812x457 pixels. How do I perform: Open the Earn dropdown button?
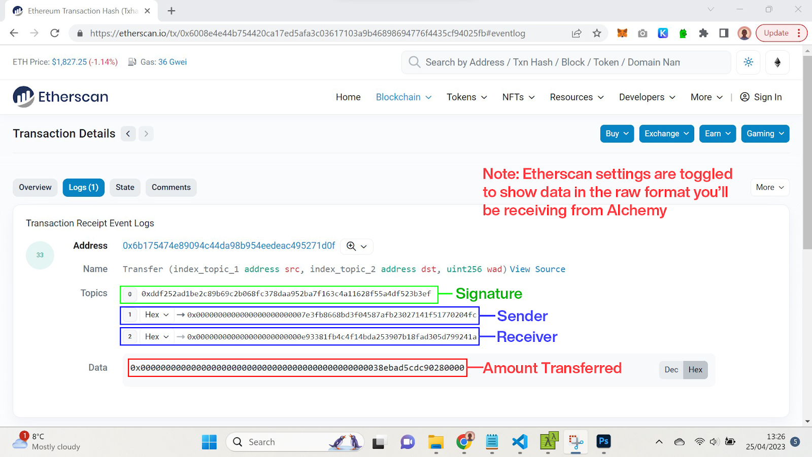tap(718, 134)
